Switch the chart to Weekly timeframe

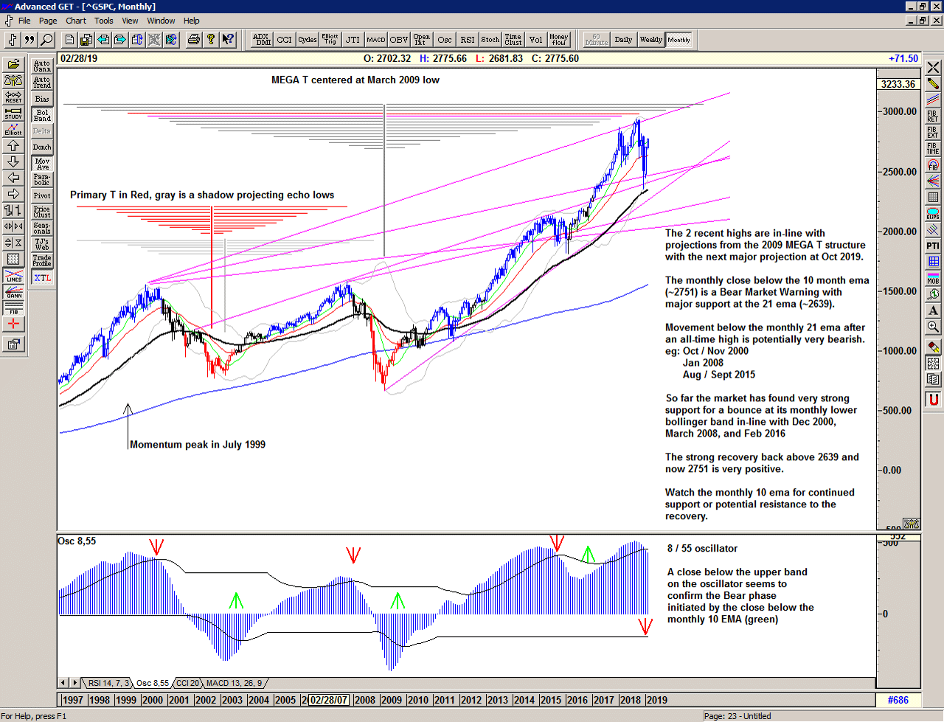tap(651, 39)
